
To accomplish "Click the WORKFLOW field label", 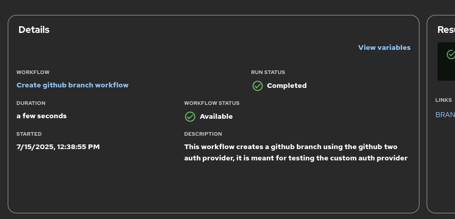I will pyautogui.click(x=33, y=72).
